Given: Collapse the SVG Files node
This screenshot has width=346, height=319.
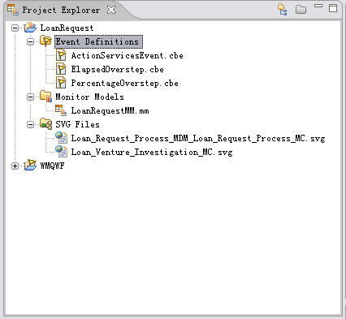Looking at the screenshot, I should (x=30, y=124).
